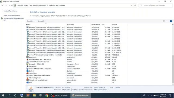The image size is (174, 98).
Task: Click the win.rar GmbH publisher cell
Action: tap(72, 80)
